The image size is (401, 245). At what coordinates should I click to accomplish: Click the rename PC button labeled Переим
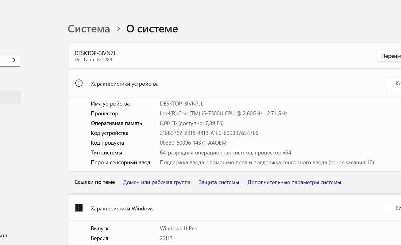click(389, 56)
